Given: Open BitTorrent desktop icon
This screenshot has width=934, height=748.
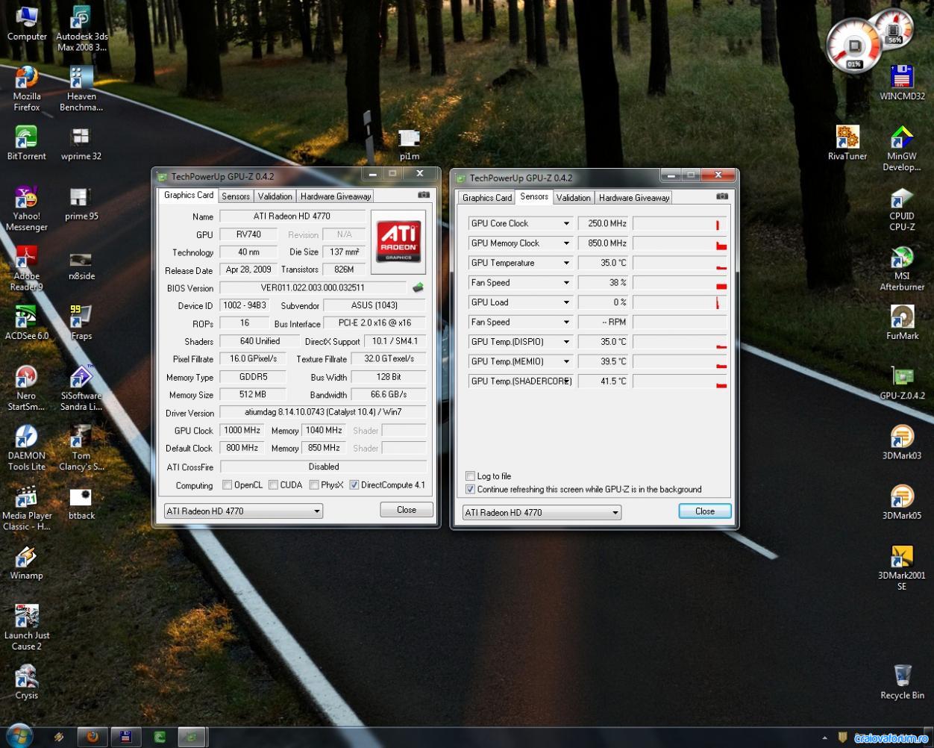Looking at the screenshot, I should tap(27, 143).
